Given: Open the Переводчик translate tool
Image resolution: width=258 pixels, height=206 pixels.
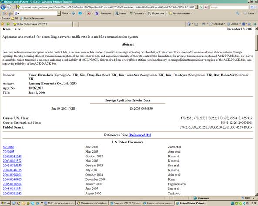Looking at the screenshot, I should pyautogui.click(x=157, y=13).
